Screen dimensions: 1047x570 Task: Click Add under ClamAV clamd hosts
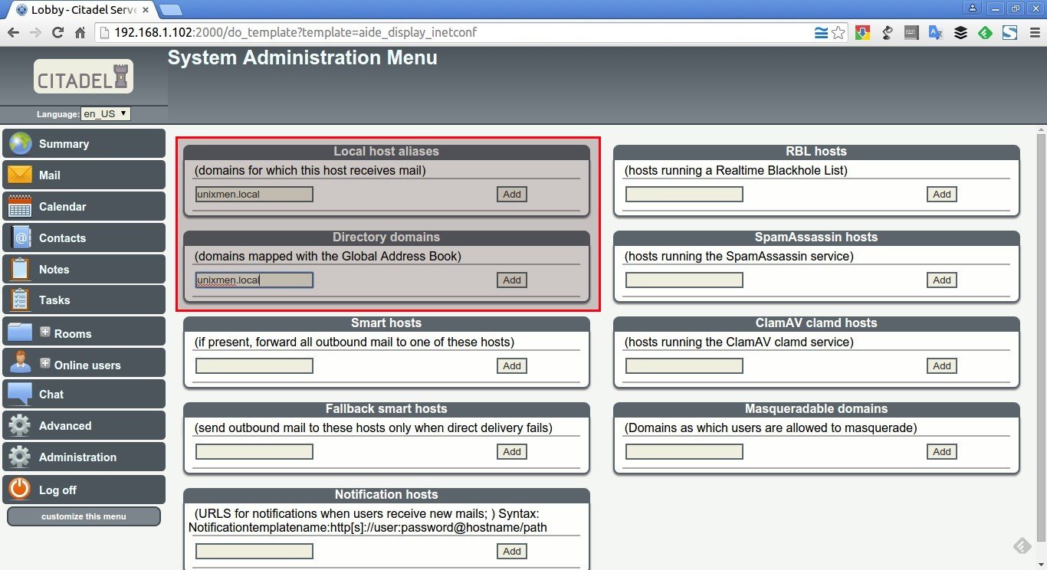pos(942,365)
